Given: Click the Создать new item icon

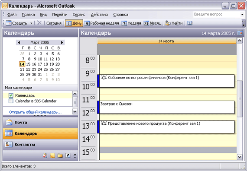Looking at the screenshot, I should pos(9,23).
